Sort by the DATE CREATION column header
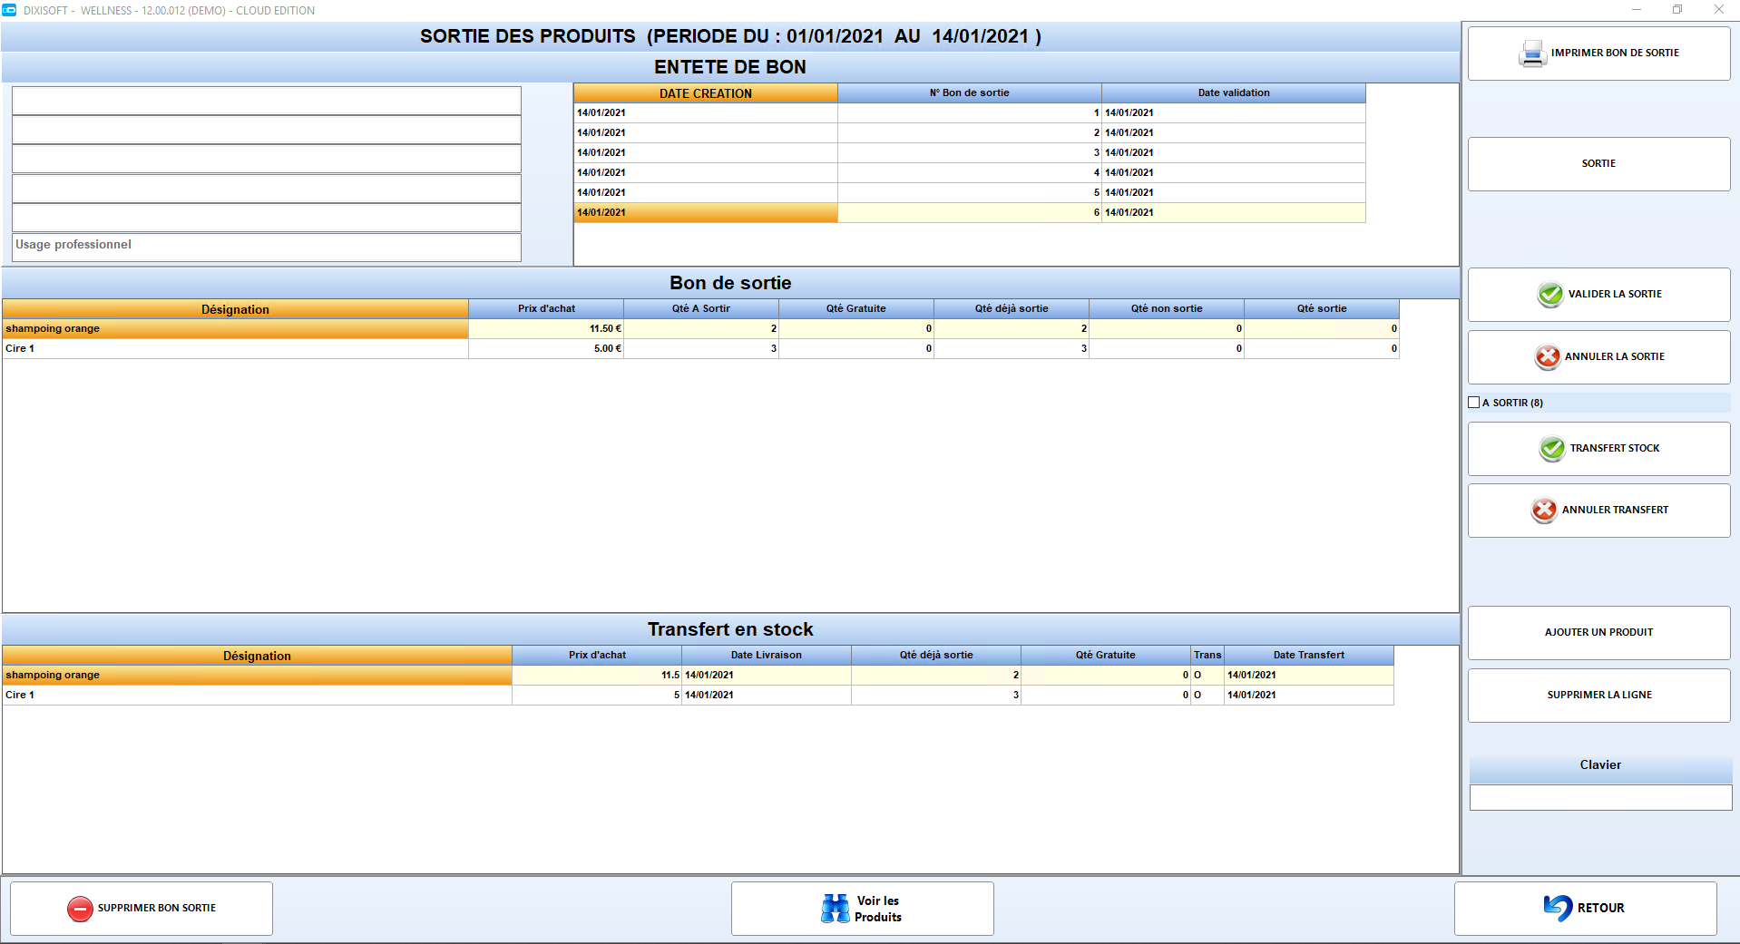Viewport: 1740px width, 944px height. 706,93
